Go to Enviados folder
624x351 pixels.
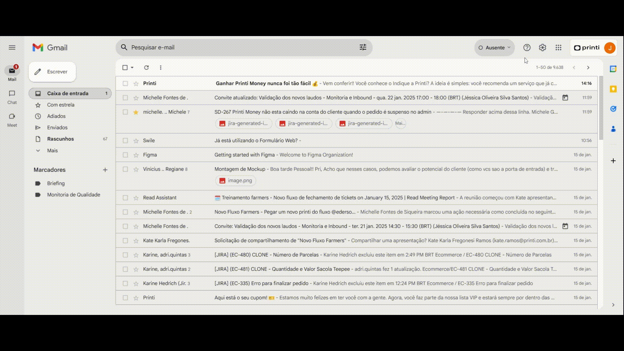coord(57,128)
